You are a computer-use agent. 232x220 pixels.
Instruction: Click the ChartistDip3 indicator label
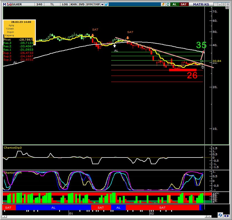click(x=13, y=148)
